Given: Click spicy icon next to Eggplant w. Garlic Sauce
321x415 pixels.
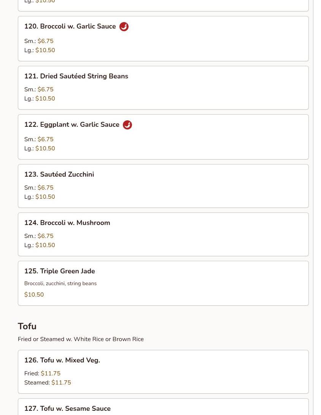Looking at the screenshot, I should [x=127, y=125].
